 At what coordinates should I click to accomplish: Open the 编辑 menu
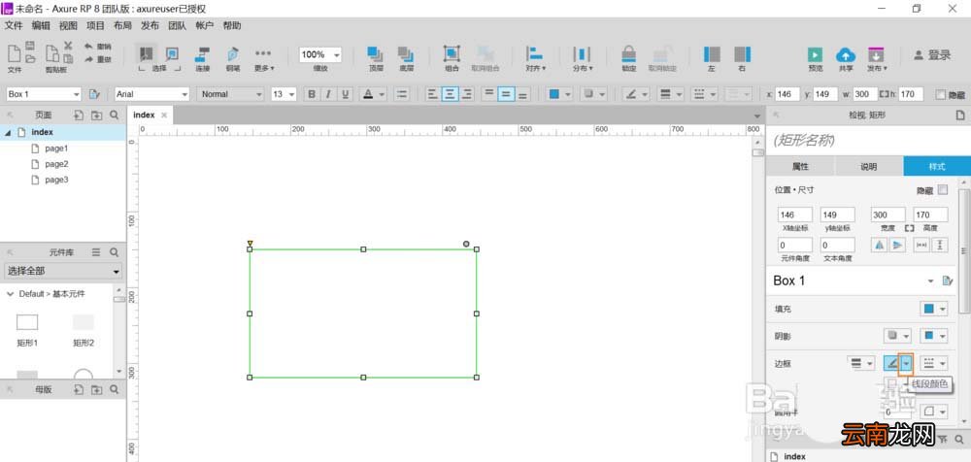[x=41, y=25]
